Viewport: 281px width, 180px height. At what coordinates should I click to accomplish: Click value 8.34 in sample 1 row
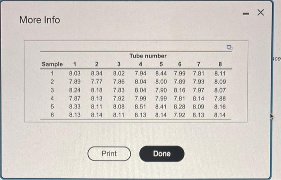pos(97,73)
